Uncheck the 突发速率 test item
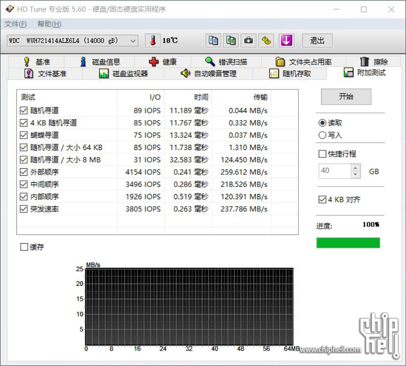 point(23,209)
